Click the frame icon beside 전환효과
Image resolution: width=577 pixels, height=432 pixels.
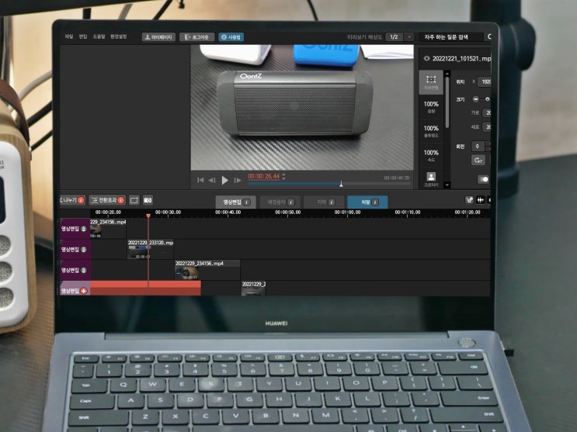point(134,200)
